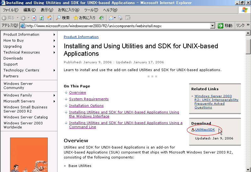Open the ファイル(F) menu
The height and width of the screenshot is (172, 251).
[10, 10]
